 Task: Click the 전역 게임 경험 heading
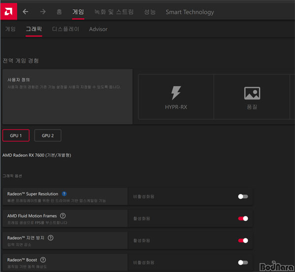21,60
